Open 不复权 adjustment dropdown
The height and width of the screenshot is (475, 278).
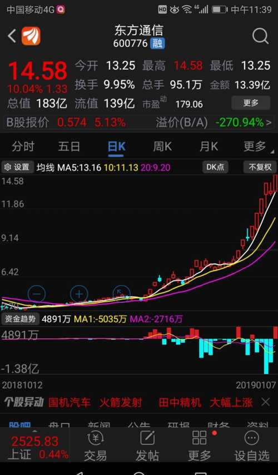click(x=260, y=167)
